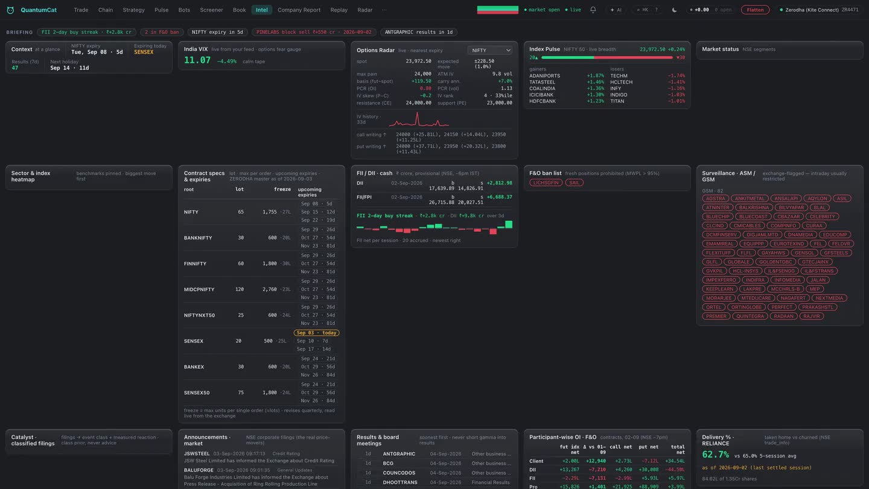The height and width of the screenshot is (489, 869).
Task: Select the BANKEX contract root
Action: click(194, 367)
